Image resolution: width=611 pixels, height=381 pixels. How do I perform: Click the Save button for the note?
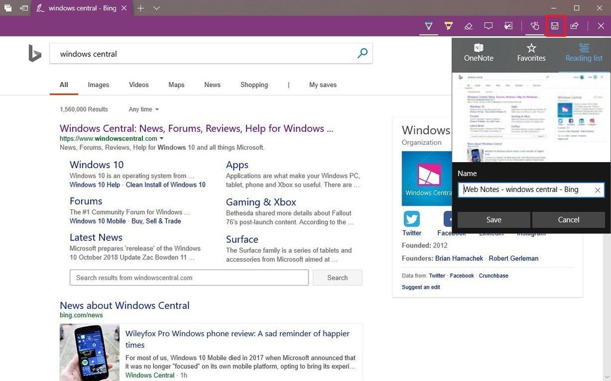(x=493, y=219)
